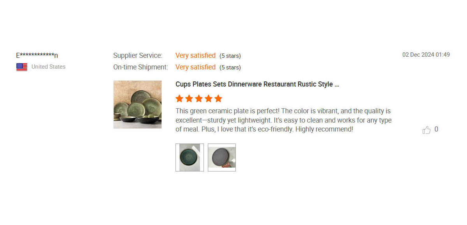This screenshot has width=467, height=225.
Task: Click the United States country label
Action: click(48, 67)
